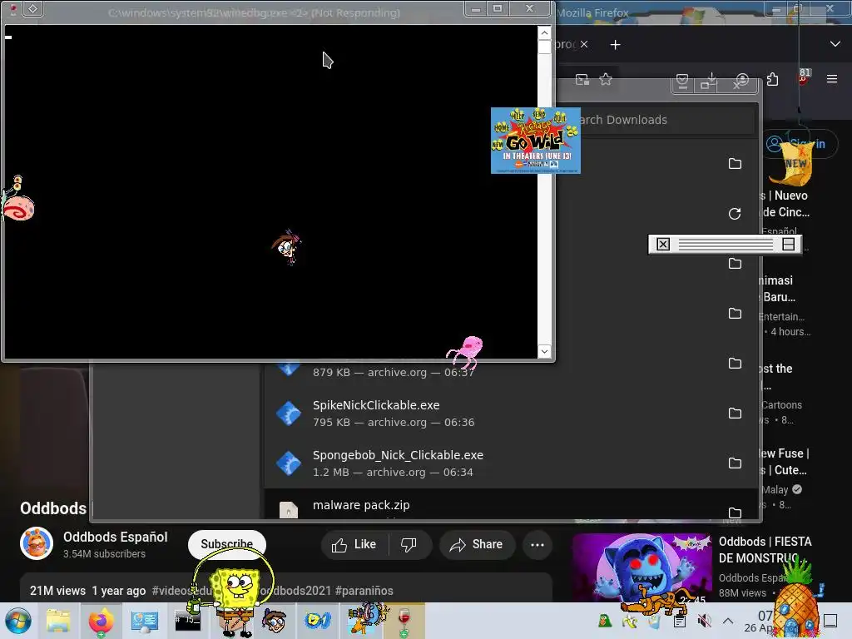Open the control panel taskbar icon
Viewport: 852px width, 639px height.
(144, 621)
